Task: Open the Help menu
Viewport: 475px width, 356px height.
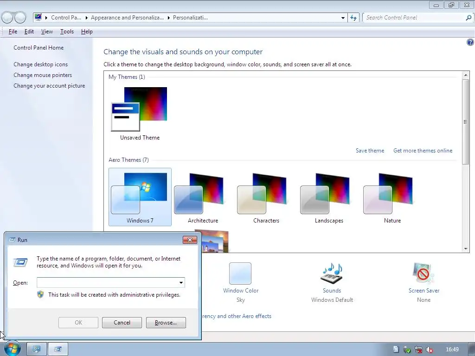Action: pyautogui.click(x=87, y=32)
